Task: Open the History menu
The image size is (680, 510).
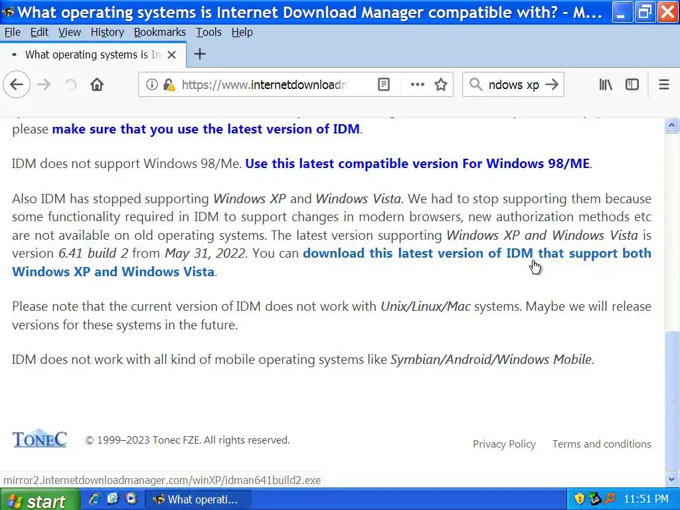Action: pyautogui.click(x=107, y=32)
